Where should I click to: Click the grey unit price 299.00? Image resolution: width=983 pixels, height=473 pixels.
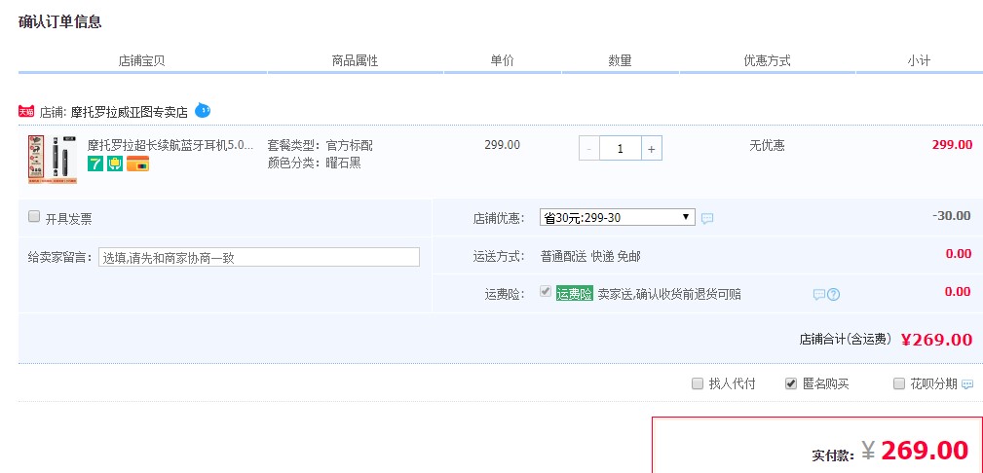(x=502, y=145)
